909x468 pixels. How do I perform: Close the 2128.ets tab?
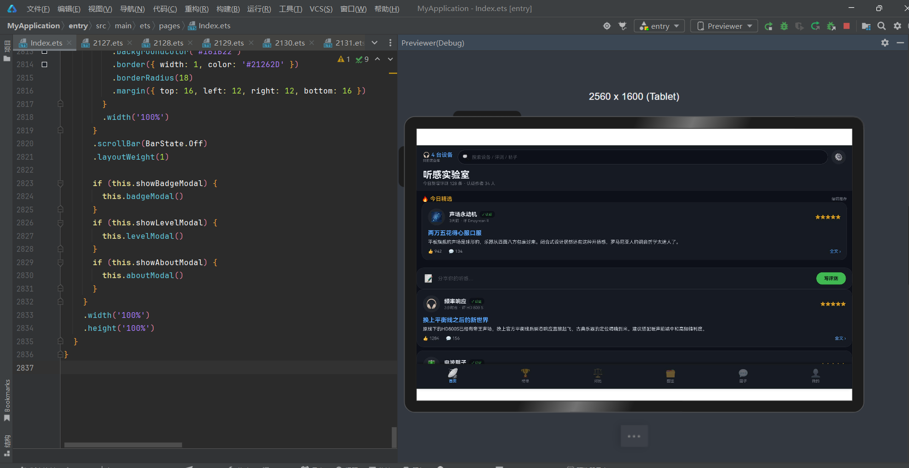point(190,43)
